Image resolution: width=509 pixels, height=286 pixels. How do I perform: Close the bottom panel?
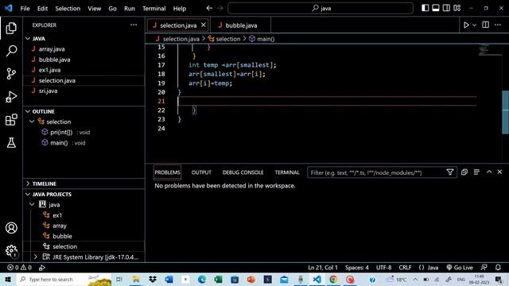(499, 172)
